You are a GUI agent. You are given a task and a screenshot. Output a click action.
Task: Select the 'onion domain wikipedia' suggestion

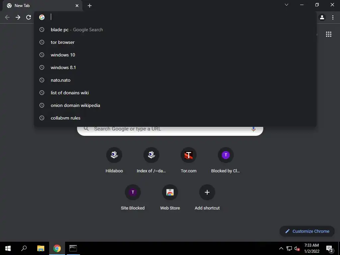tap(175, 105)
